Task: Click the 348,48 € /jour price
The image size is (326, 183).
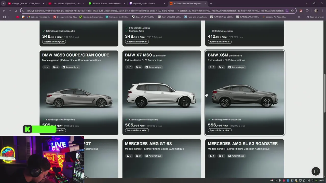Action: (x=135, y=37)
